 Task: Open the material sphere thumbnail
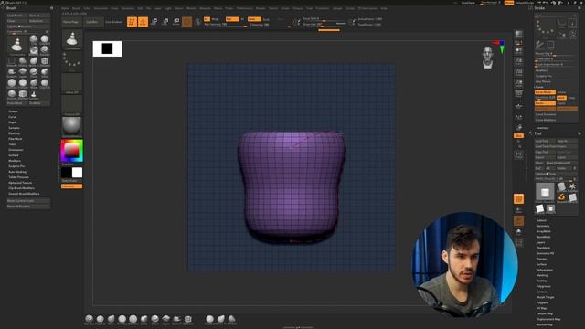(x=71, y=126)
